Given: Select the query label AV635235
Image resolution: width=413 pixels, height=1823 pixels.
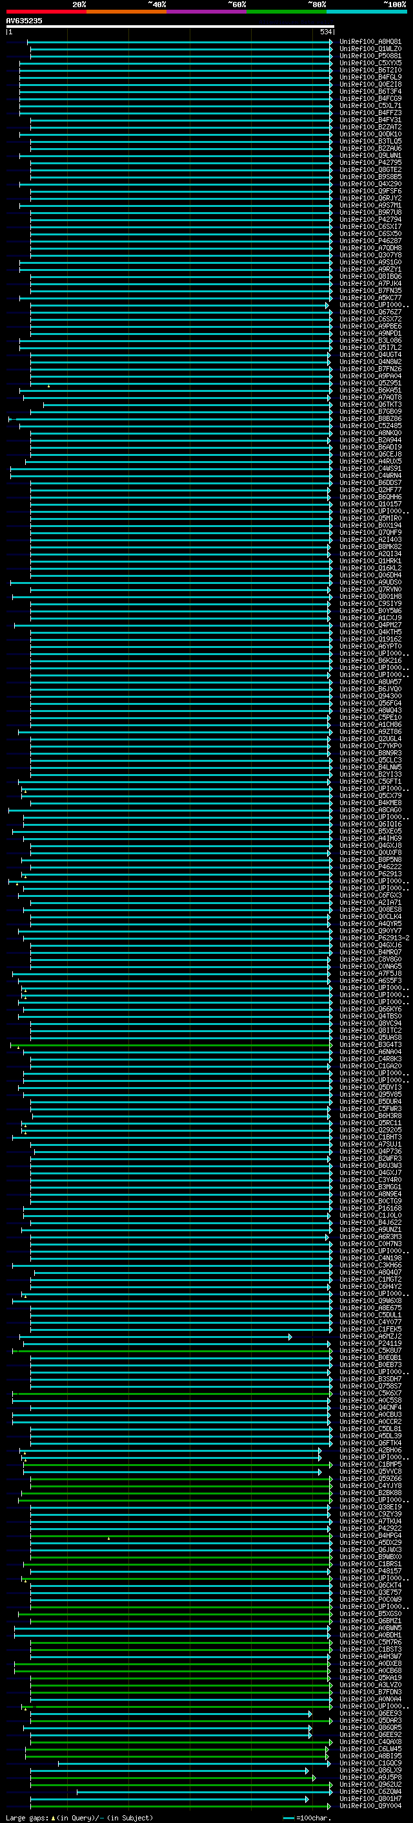Looking at the screenshot, I should [24, 21].
